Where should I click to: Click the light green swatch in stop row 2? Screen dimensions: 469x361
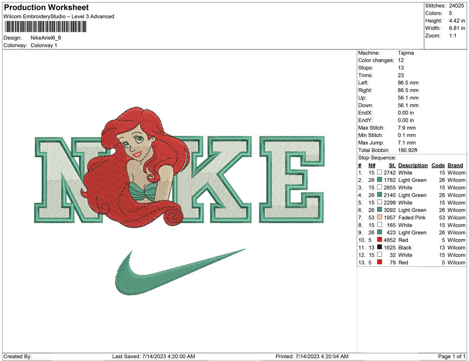pos(379,180)
